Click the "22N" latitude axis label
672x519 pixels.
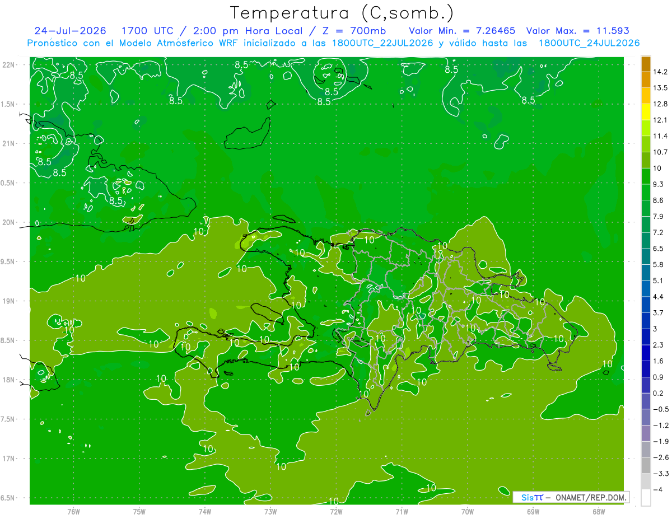pyautogui.click(x=9, y=64)
